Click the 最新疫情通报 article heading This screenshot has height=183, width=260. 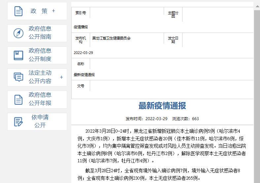pos(162,106)
